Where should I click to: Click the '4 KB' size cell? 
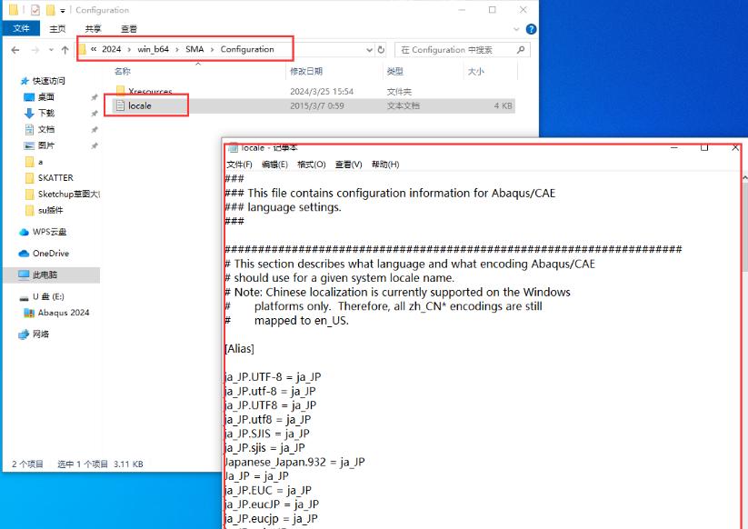click(503, 105)
